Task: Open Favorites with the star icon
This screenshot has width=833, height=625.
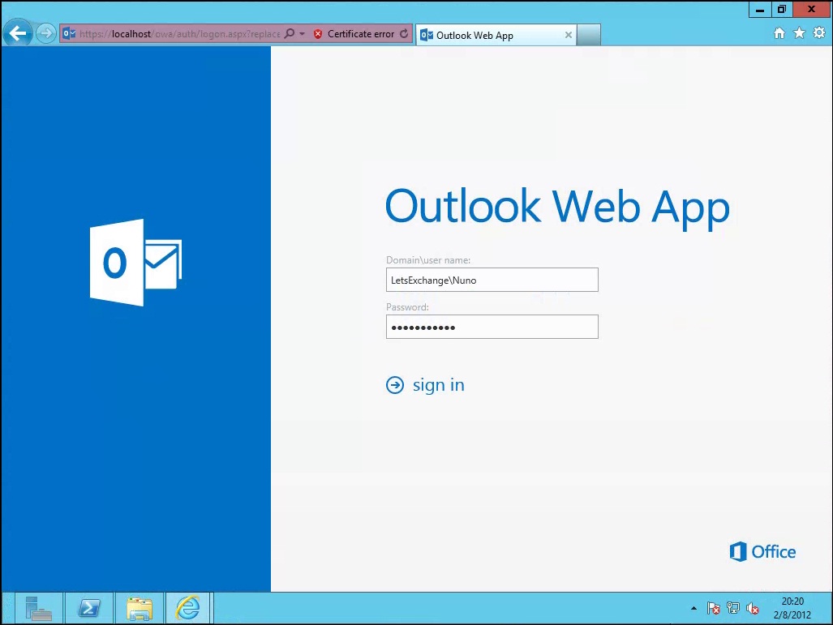Action: (x=799, y=33)
